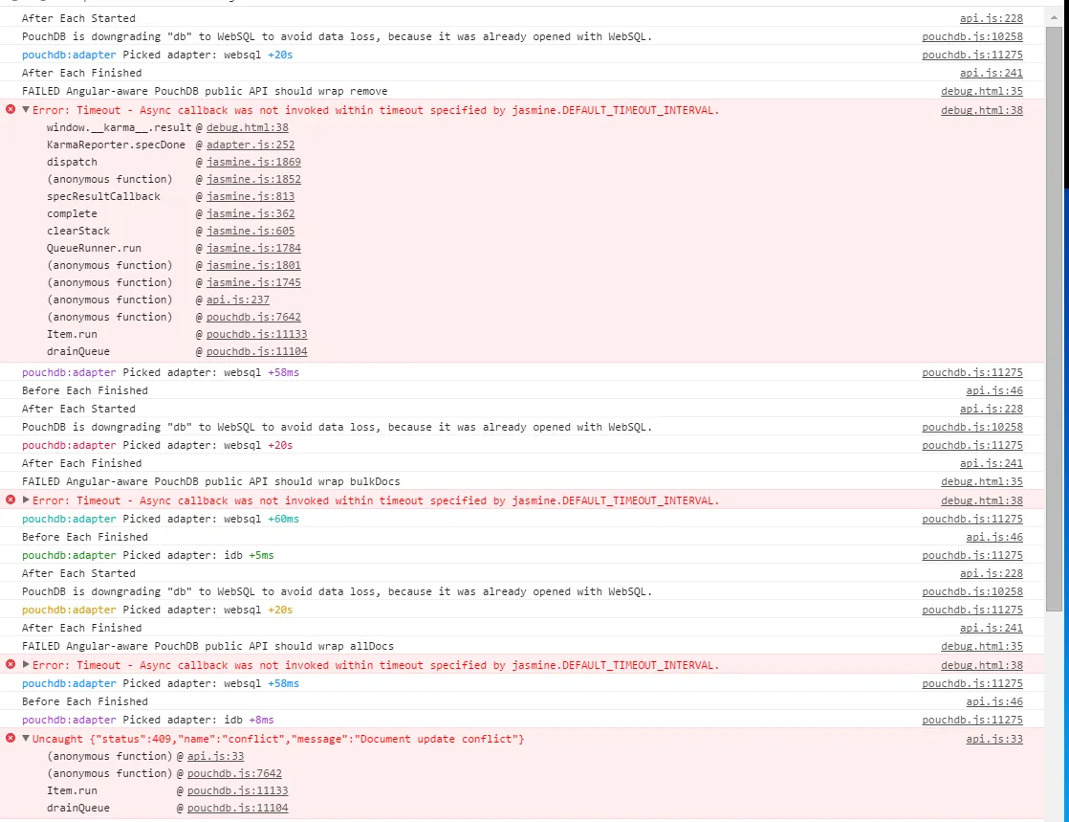Click the error icon of the Timeout error below 'should wrap allDocs'
The image size is (1069, 822).
[x=11, y=664]
